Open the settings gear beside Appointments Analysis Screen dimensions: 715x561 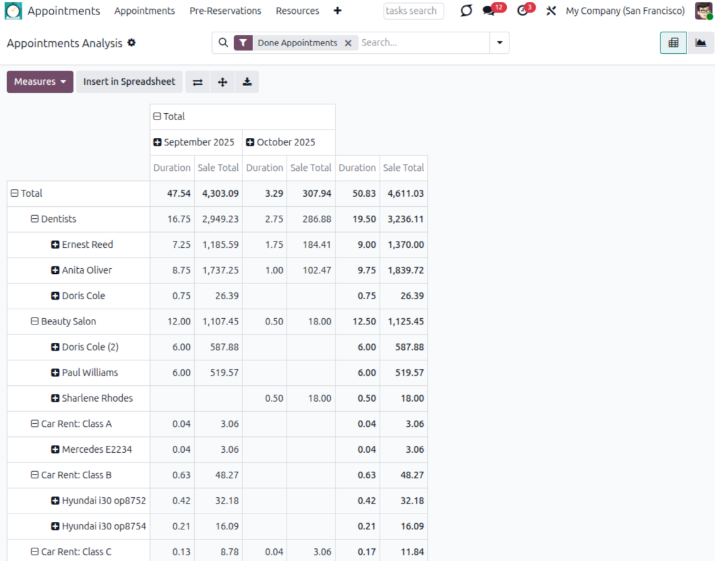click(x=132, y=43)
